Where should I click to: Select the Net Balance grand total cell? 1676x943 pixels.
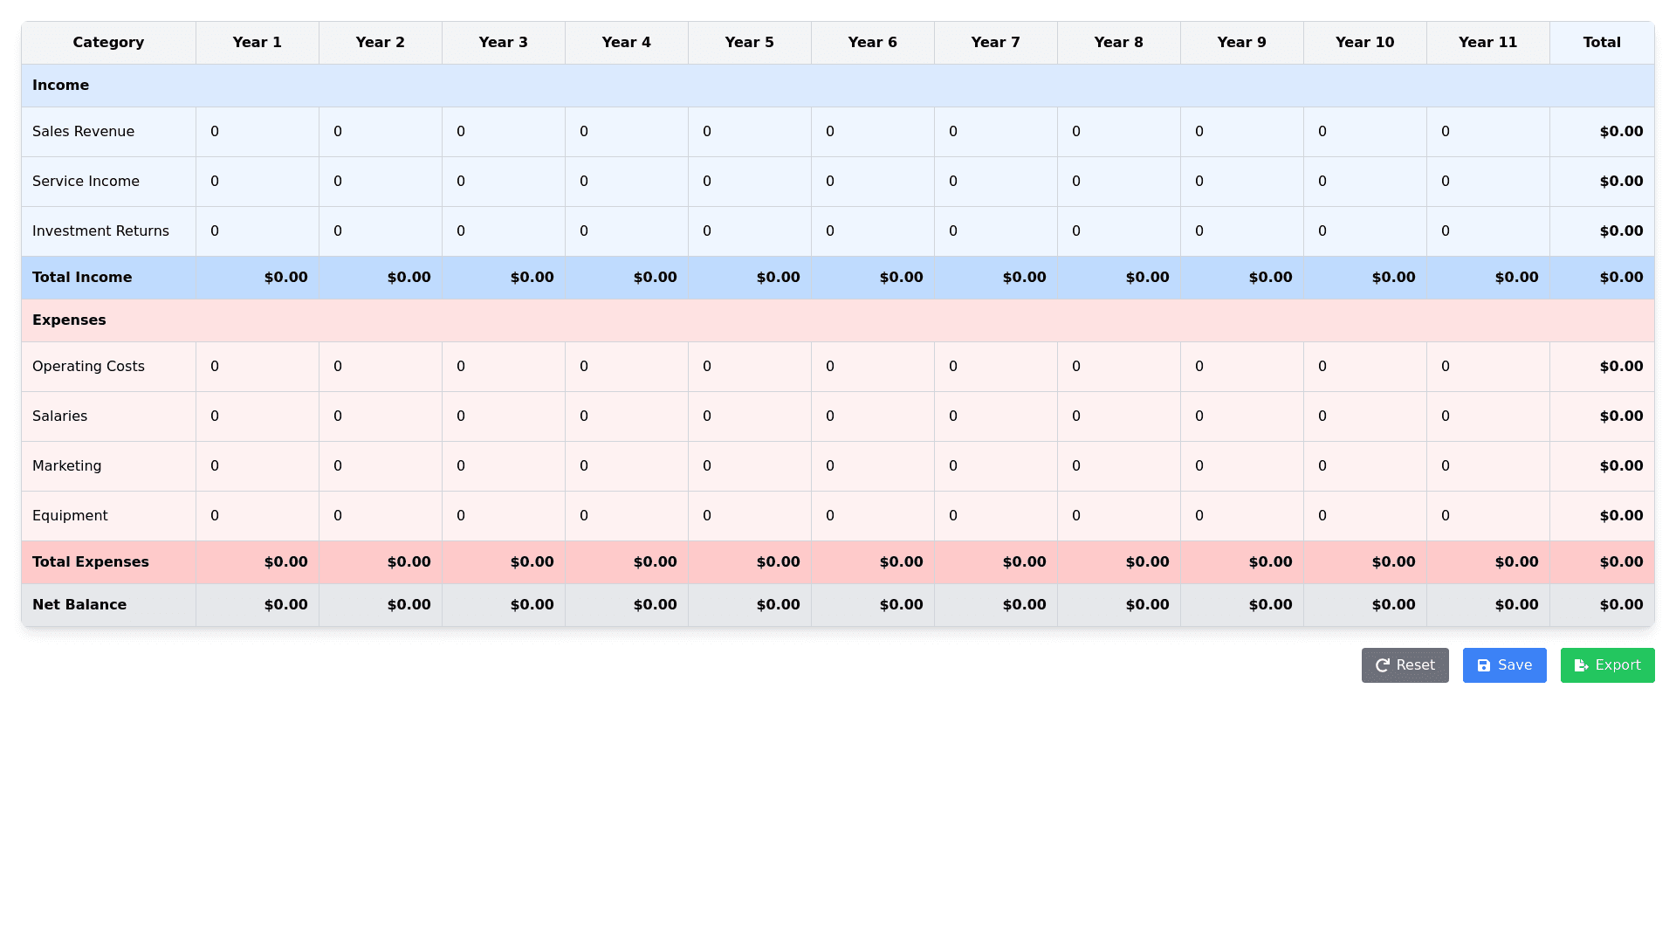point(1603,605)
